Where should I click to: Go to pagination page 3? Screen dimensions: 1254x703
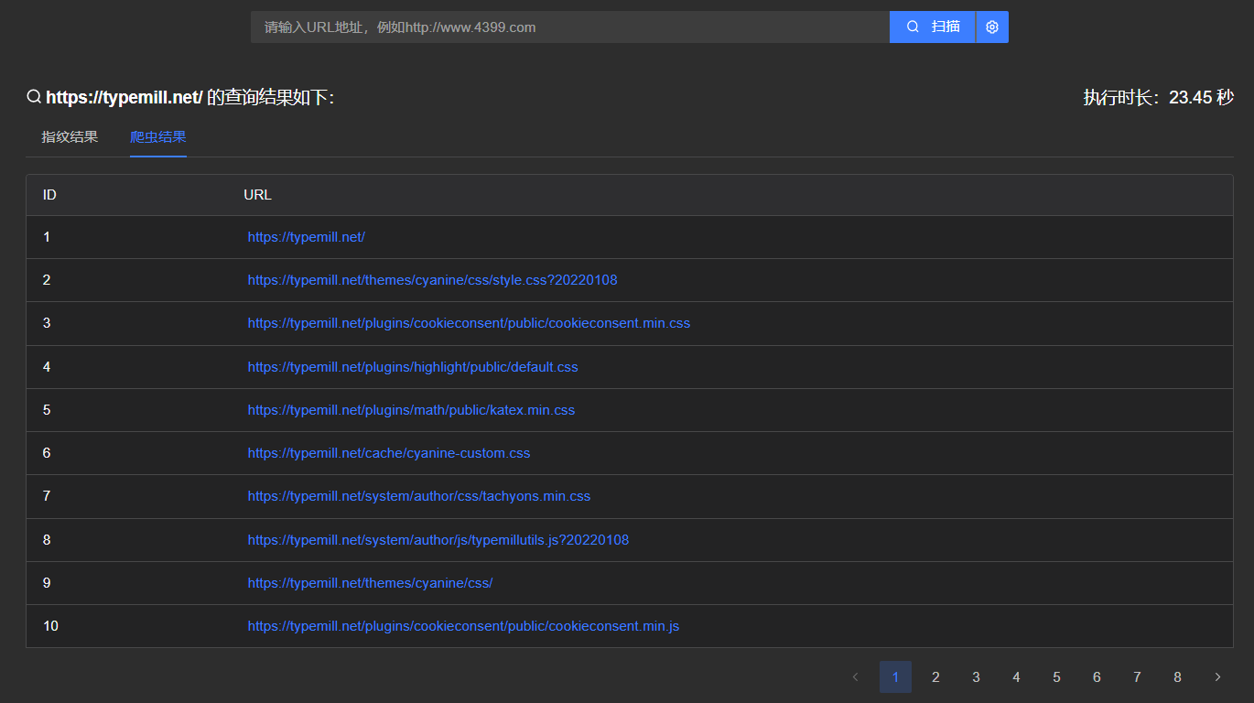[x=976, y=677]
